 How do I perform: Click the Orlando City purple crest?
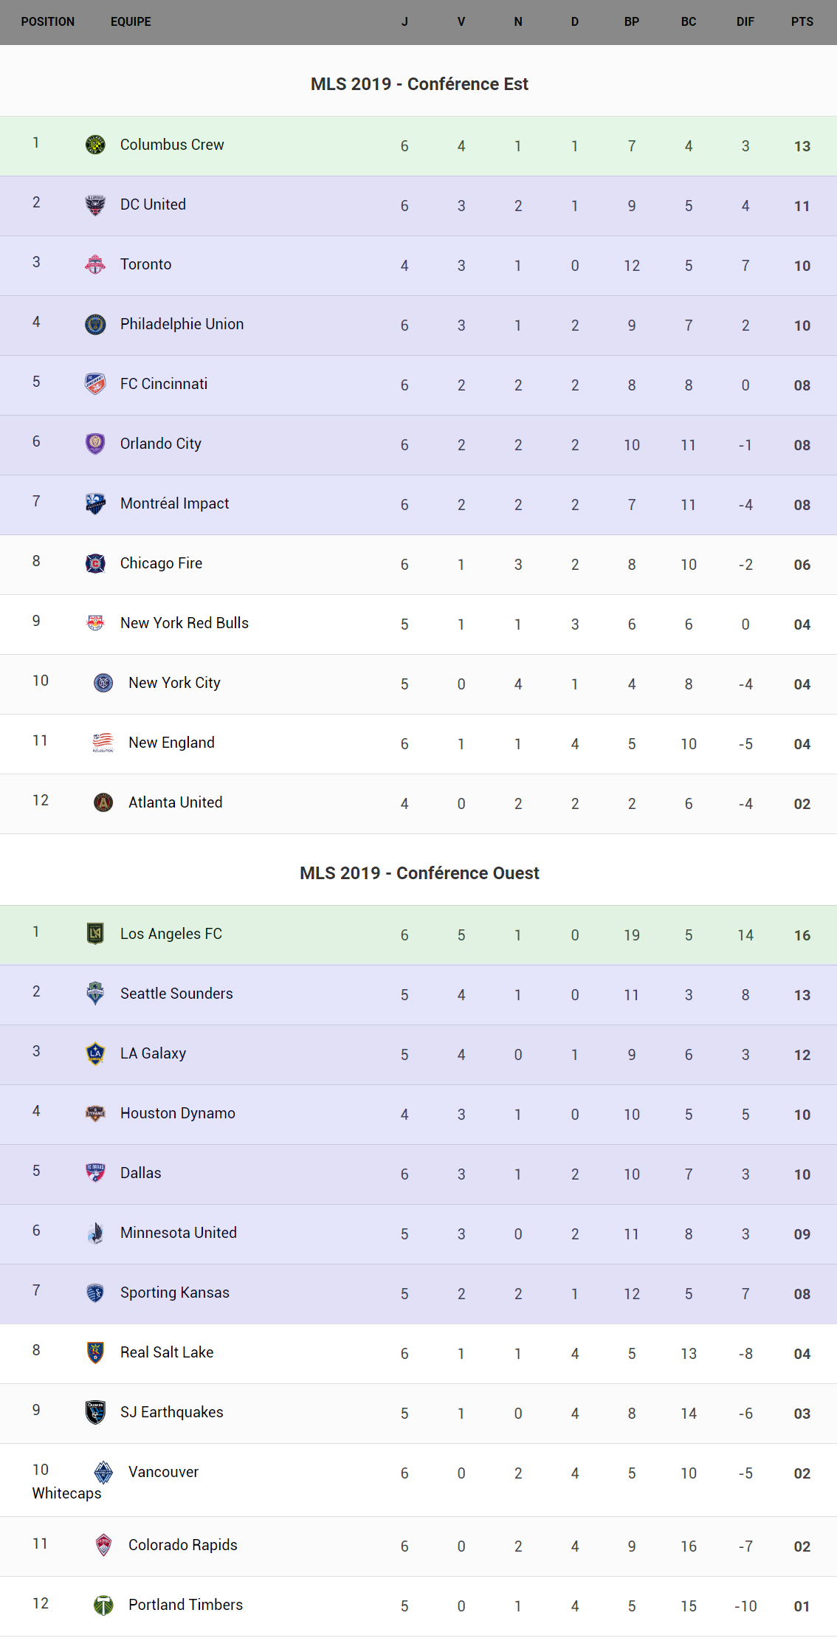click(95, 444)
